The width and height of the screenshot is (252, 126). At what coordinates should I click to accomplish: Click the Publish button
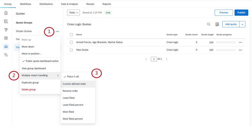pos(241,12)
